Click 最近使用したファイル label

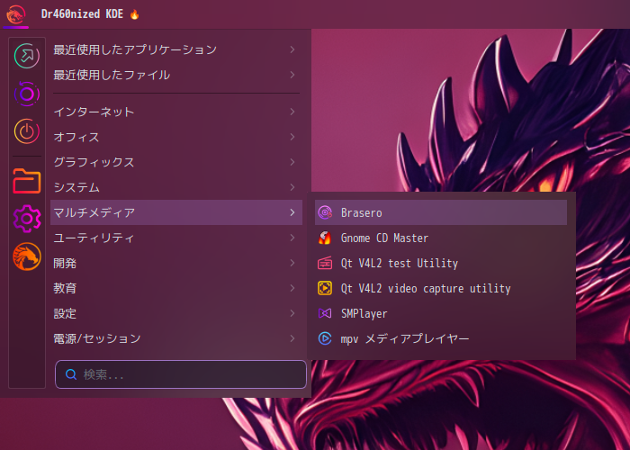(x=112, y=75)
